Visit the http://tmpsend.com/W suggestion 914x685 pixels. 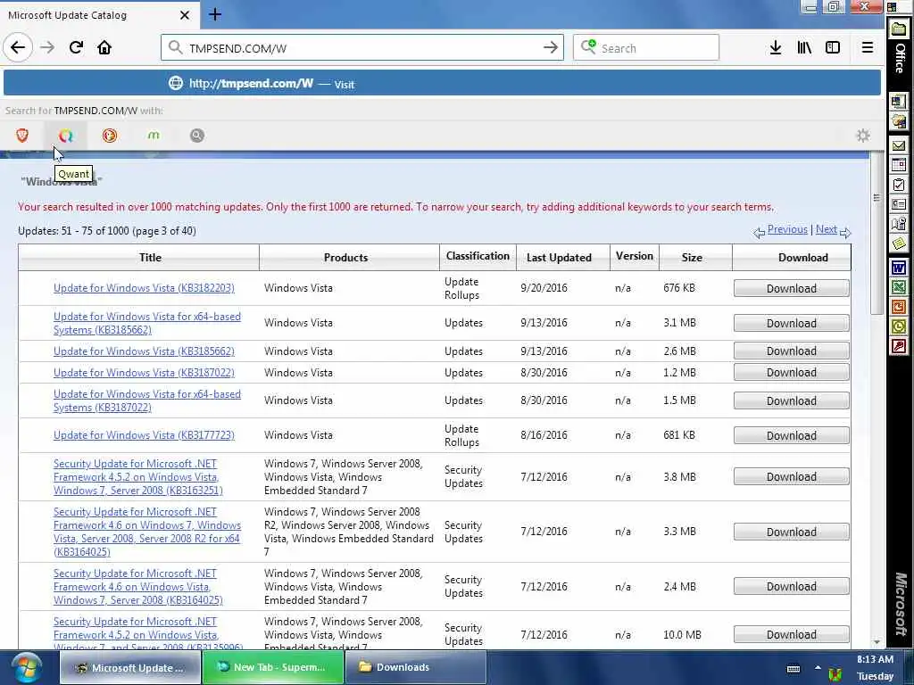(441, 83)
